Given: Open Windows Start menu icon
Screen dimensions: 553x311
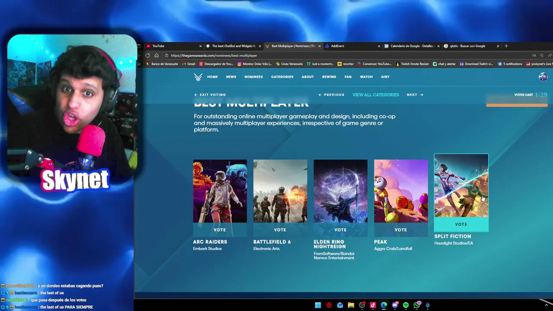Looking at the screenshot, I should tap(318, 305).
